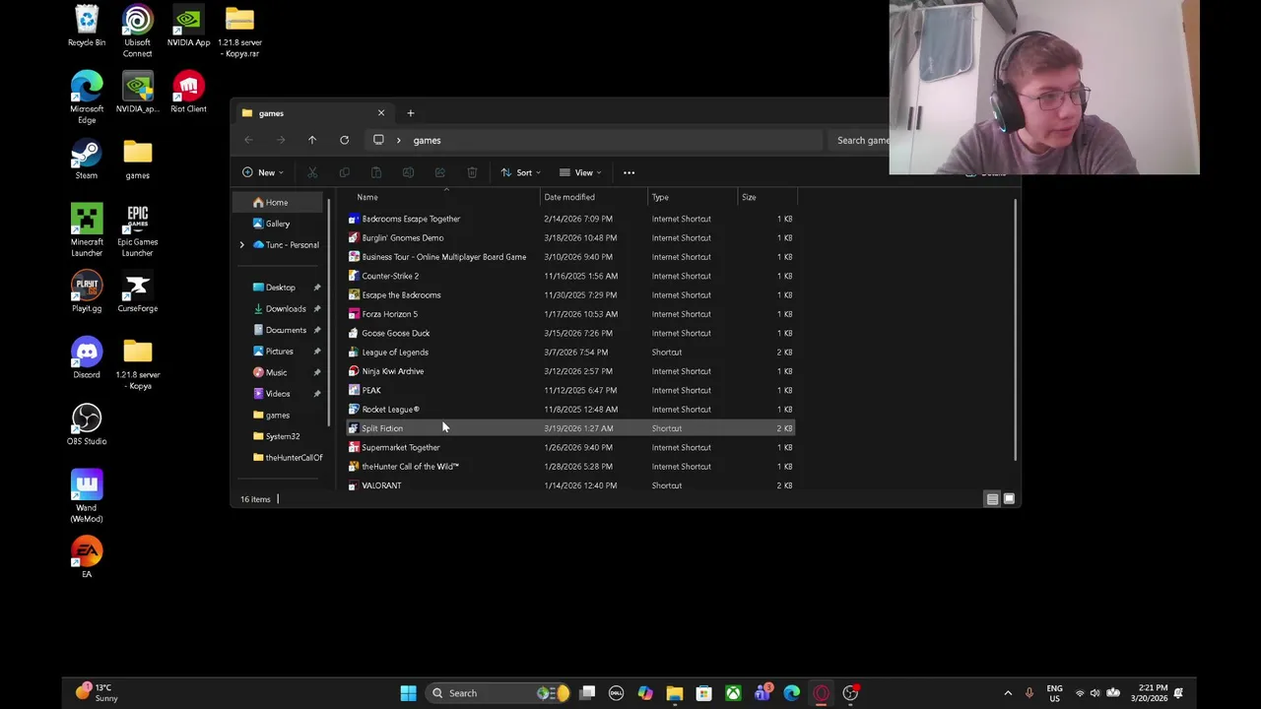Click the taskbar Search box
Viewport: 1261px width, 709px height.
[x=498, y=693]
